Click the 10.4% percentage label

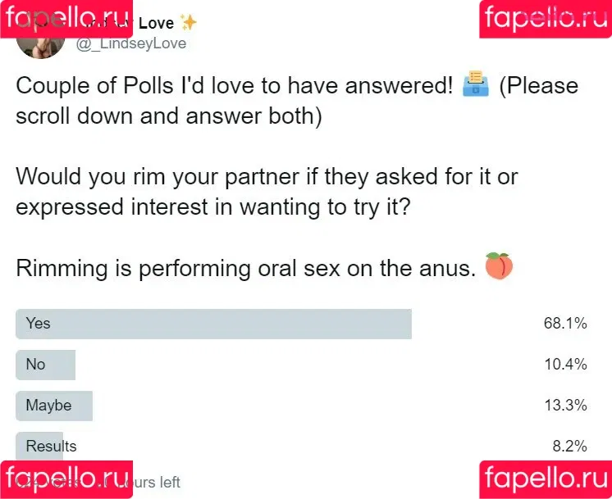pyautogui.click(x=565, y=364)
